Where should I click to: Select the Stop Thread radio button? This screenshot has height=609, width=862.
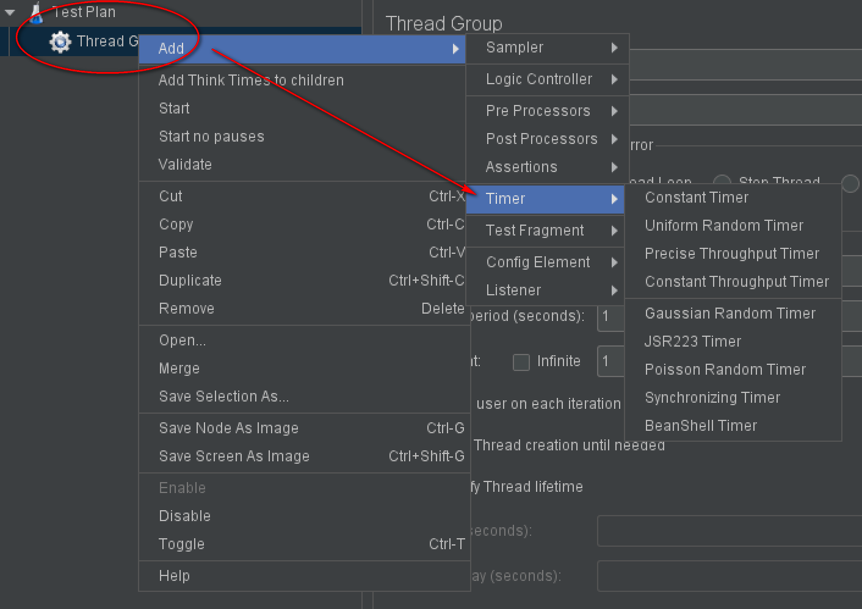click(722, 181)
